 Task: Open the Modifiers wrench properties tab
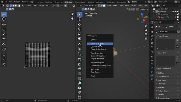tap(152, 60)
